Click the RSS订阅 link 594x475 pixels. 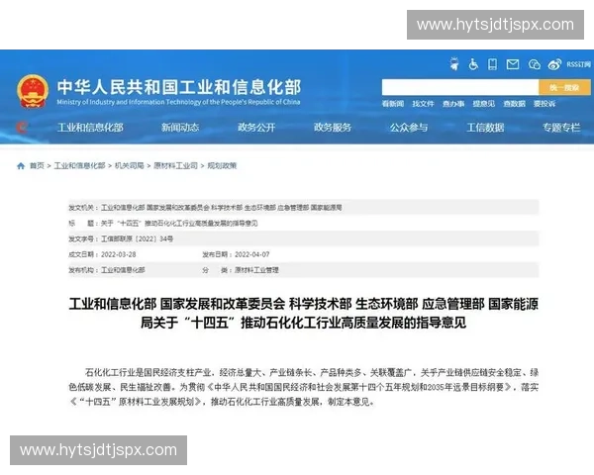tap(578, 64)
